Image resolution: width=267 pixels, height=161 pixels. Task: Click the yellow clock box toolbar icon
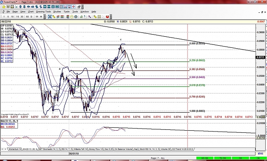pos(12,7)
